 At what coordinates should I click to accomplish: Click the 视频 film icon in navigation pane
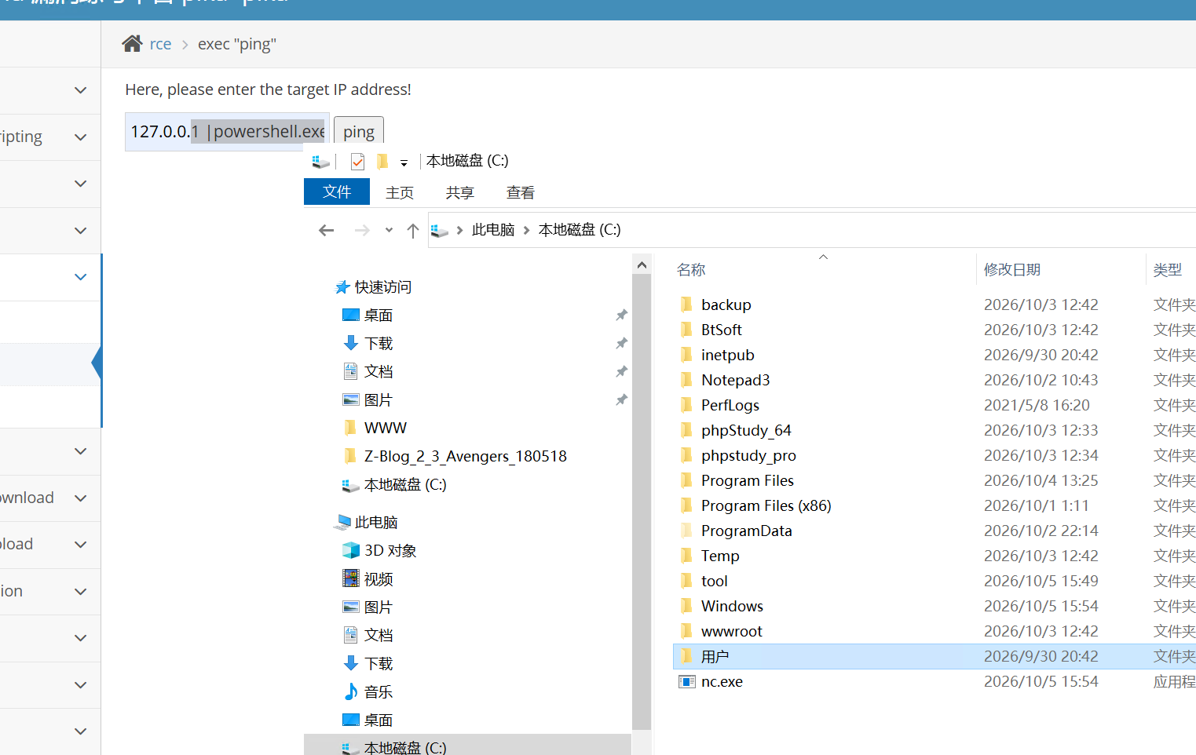pos(351,578)
